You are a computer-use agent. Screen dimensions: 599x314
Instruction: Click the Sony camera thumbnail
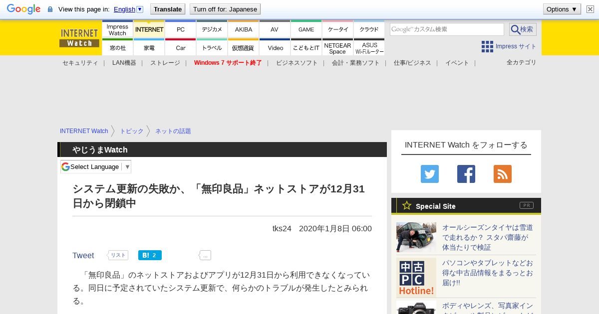tap(416, 308)
